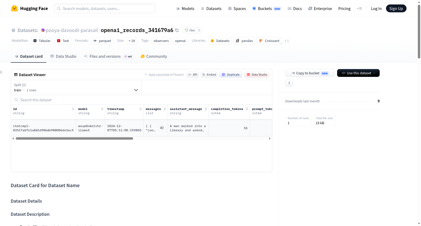The height and width of the screenshot is (226, 421).
Task: Open the pooya-davoodi-parasail profile link
Action: (72, 30)
